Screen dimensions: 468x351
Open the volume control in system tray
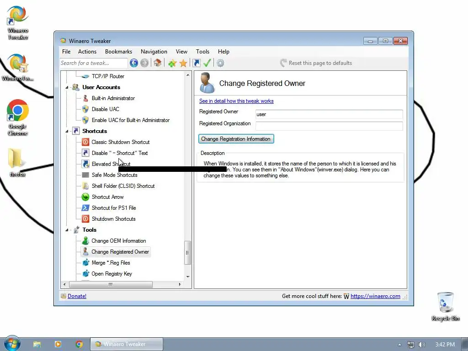[421, 345]
